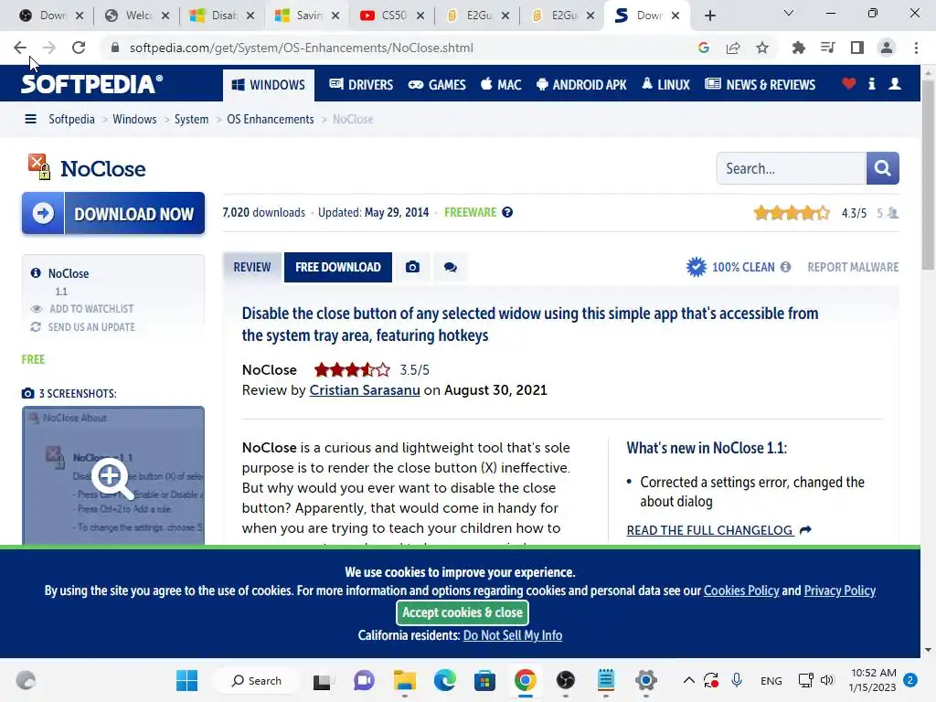Switch to the CS50 YouTube browser tab
The height and width of the screenshot is (702, 936).
pyautogui.click(x=392, y=16)
